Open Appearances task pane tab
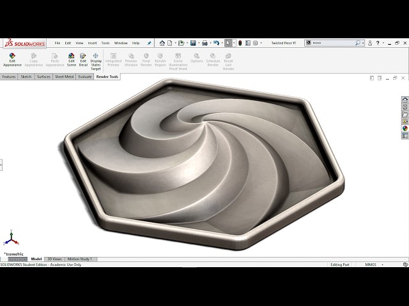 405,128
